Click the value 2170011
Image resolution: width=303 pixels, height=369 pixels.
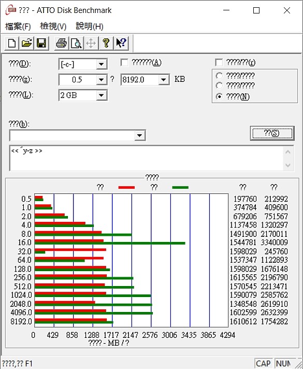275,234
